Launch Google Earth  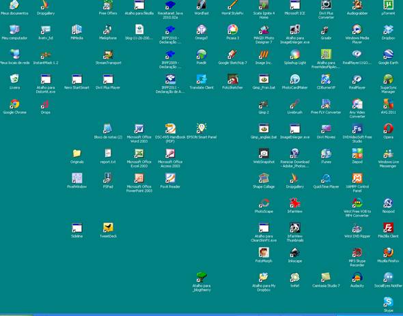pos(388,54)
